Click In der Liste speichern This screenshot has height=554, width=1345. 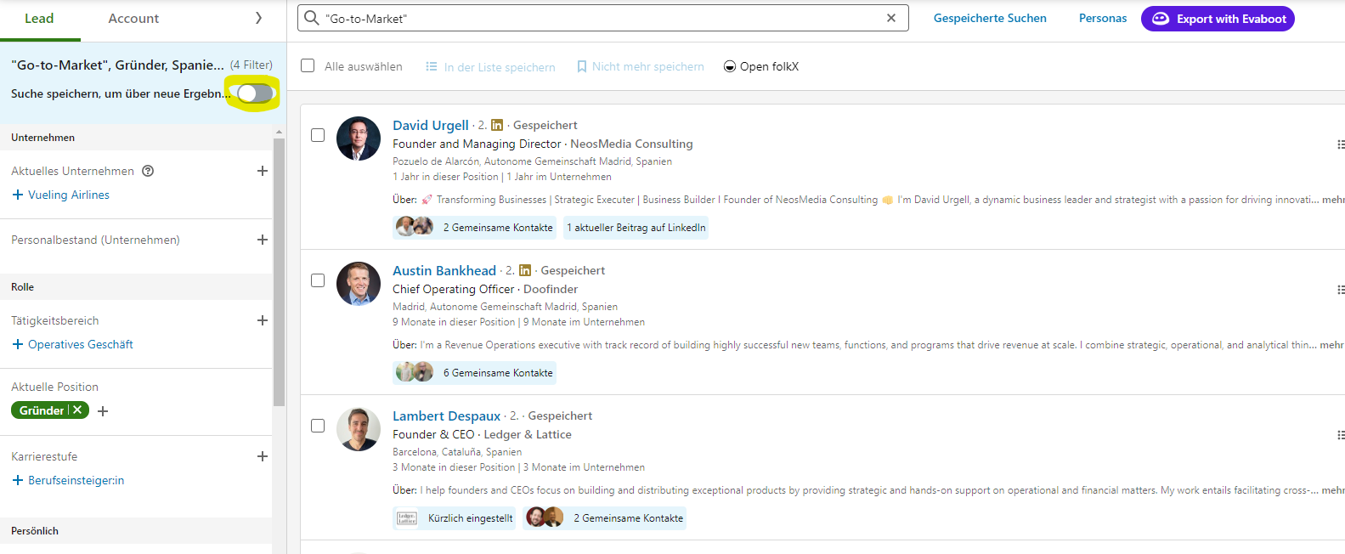[x=490, y=66]
